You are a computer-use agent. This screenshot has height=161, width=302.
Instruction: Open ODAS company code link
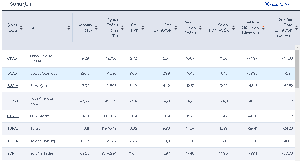click(12, 59)
